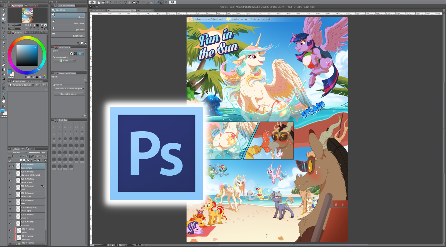This screenshot has height=247, width=446.
Task: Open the Search Layer tab
Action: click(x=18, y=81)
